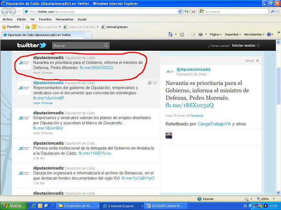
Task: Click the Help question mark icon
Action: point(269,34)
